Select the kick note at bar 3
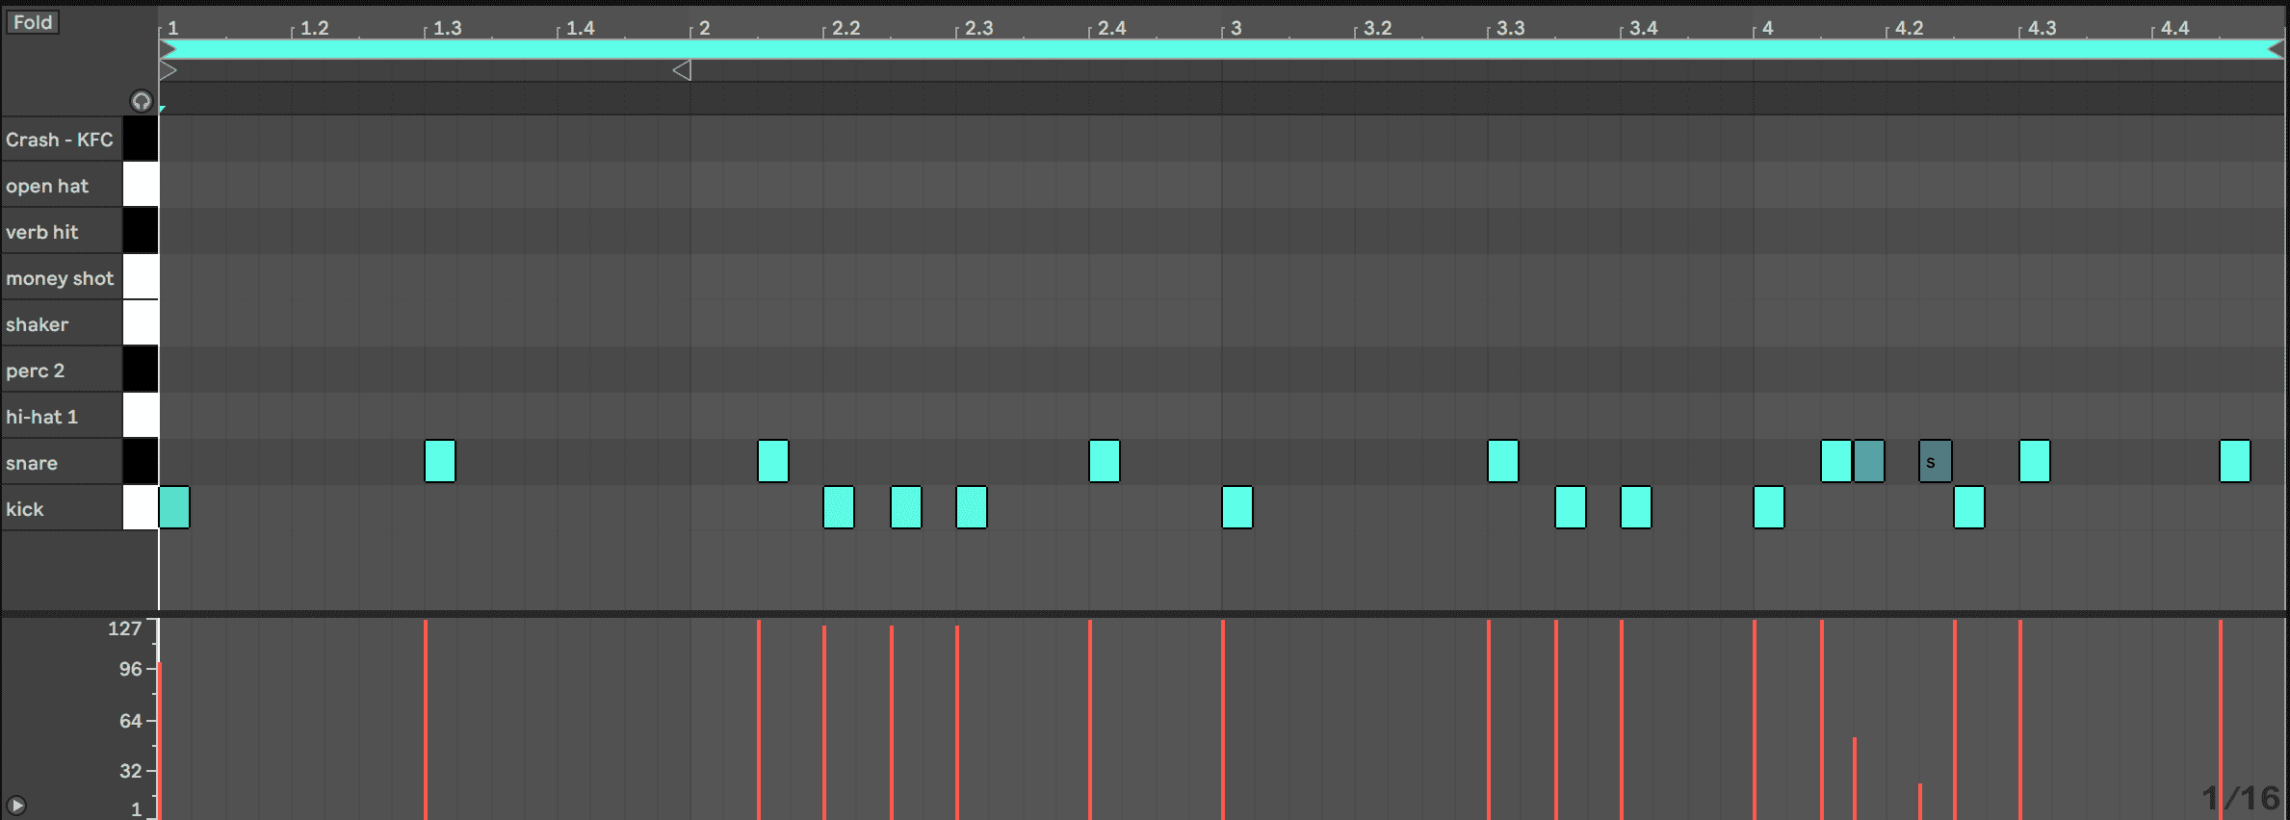 1237,507
